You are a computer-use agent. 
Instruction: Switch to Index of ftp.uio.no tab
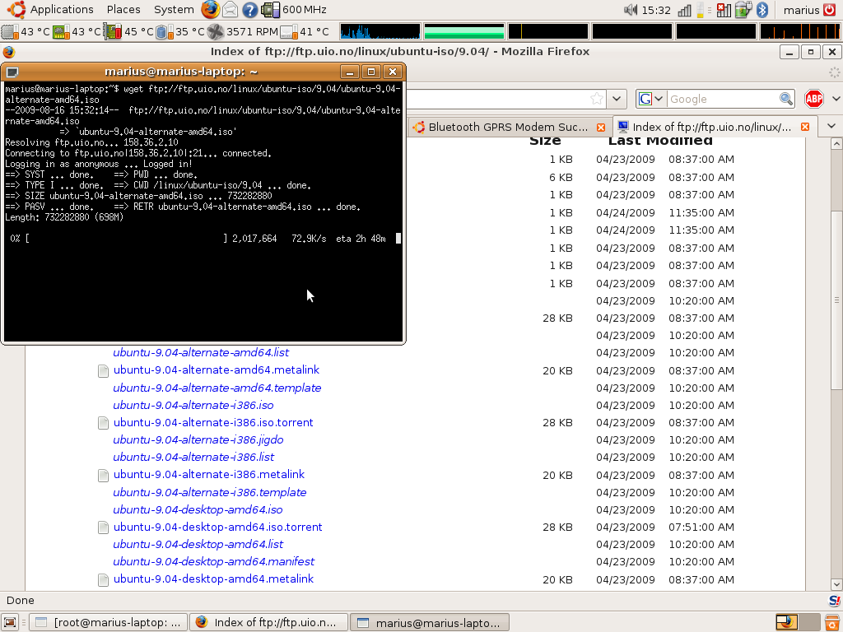714,127
